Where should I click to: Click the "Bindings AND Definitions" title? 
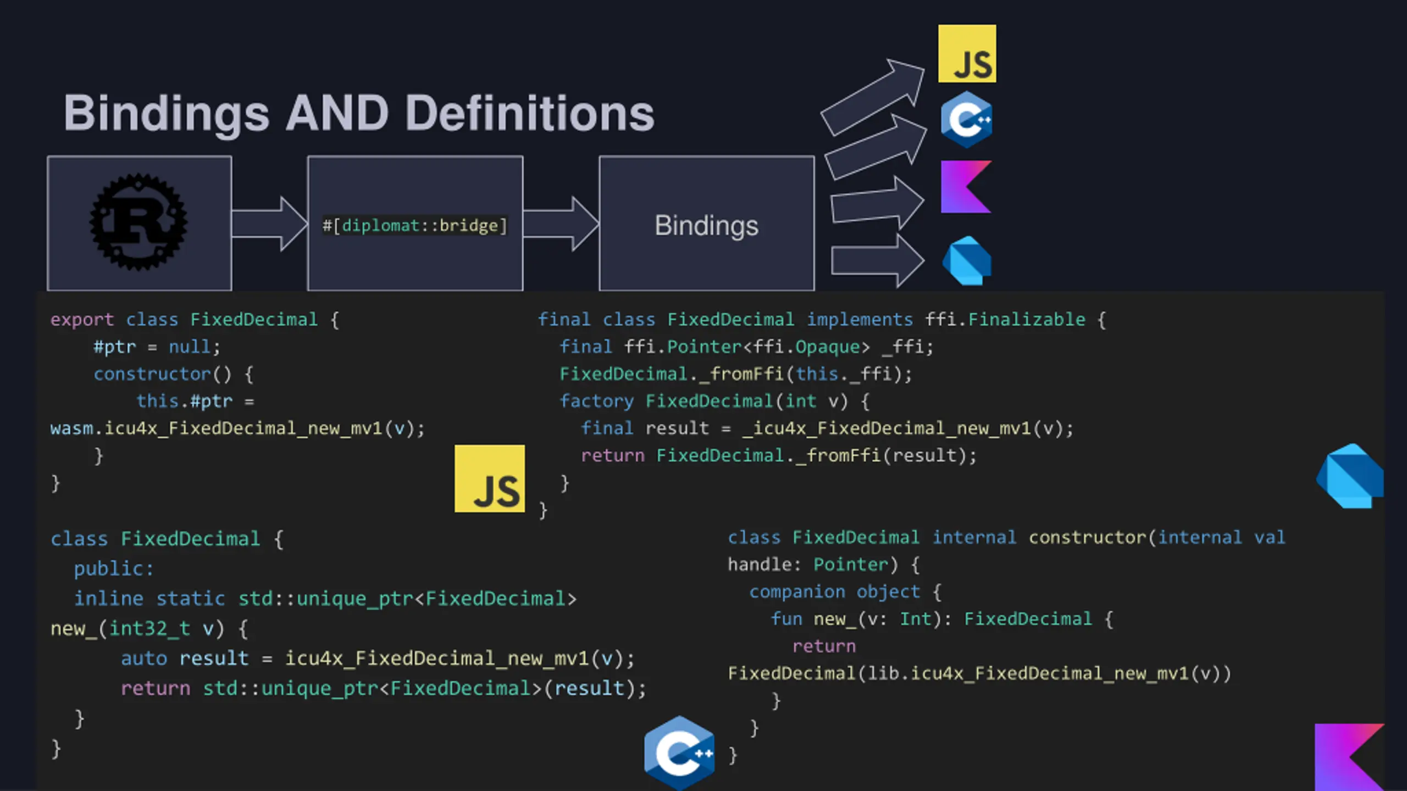point(359,113)
